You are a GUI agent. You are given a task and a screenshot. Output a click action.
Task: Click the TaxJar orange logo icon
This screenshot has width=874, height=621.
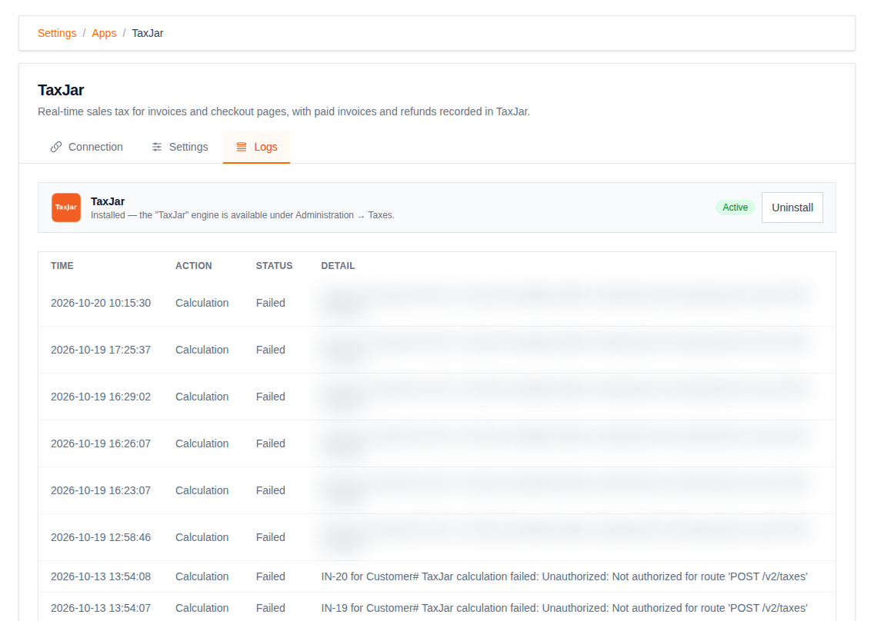coord(65,208)
